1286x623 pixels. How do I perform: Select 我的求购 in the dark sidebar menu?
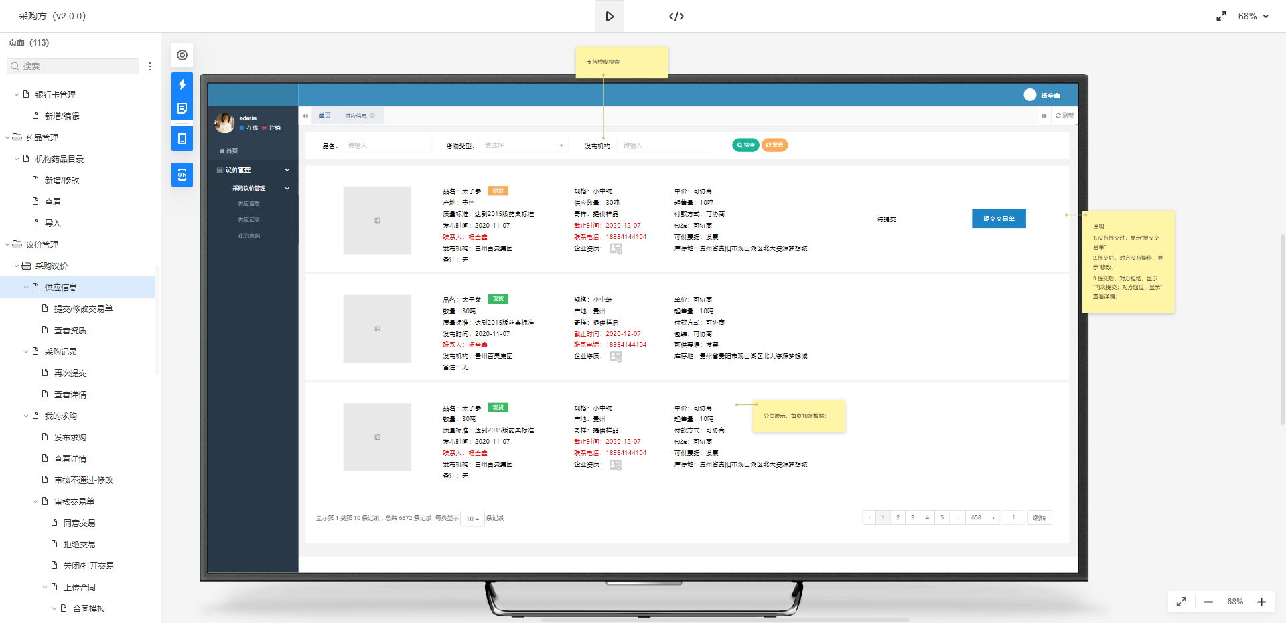point(248,236)
